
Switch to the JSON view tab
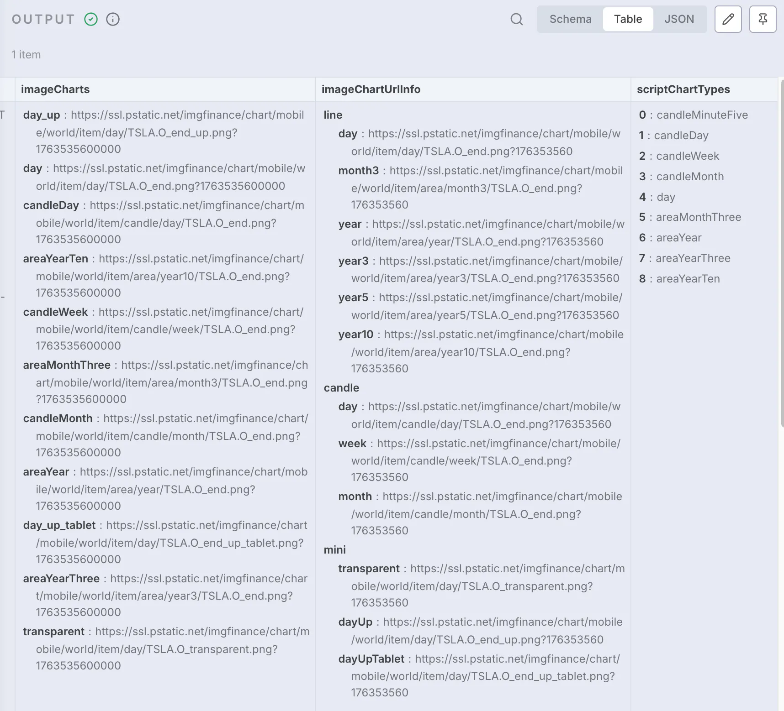point(679,19)
